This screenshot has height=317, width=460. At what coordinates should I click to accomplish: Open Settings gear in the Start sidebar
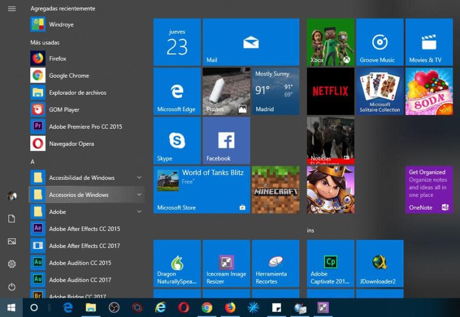[x=12, y=263]
